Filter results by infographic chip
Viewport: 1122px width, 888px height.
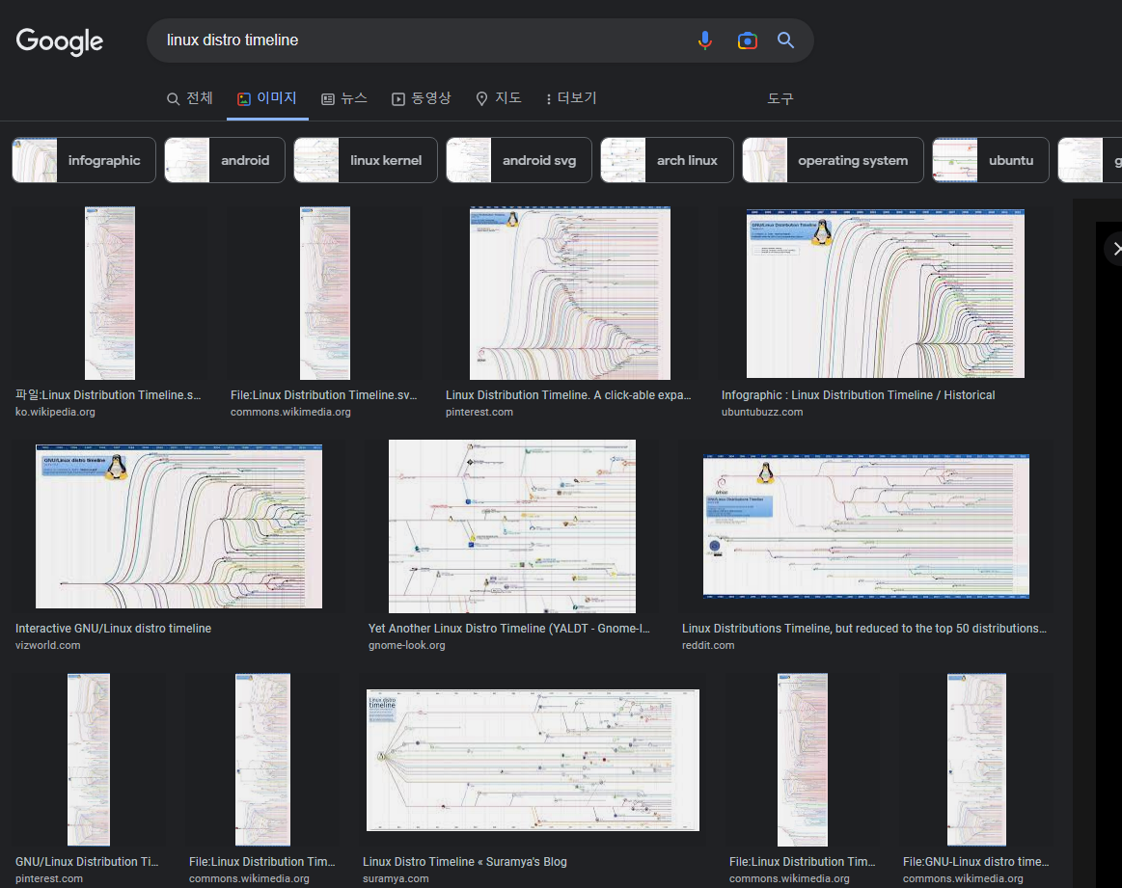84,160
